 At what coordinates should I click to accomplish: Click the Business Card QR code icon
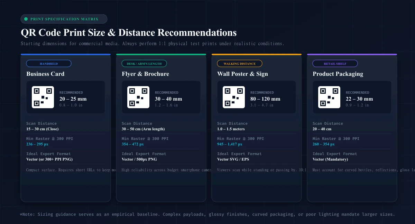43,97
